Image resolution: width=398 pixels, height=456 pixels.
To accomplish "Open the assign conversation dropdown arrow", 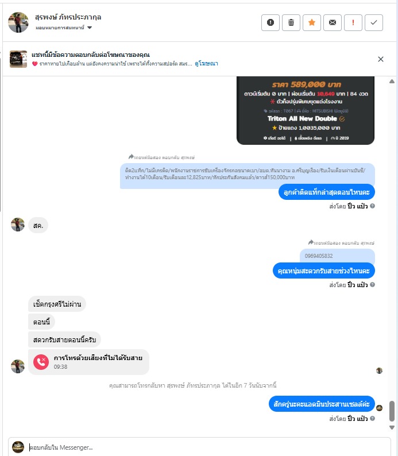I will click(x=90, y=28).
